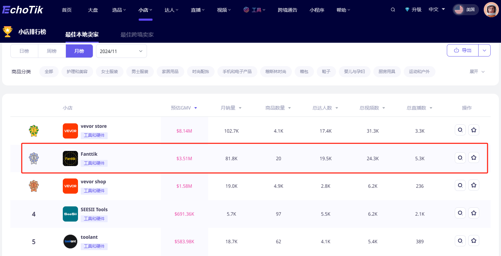Select the monthly 月榜 ranking
This screenshot has height=256, width=501.
coord(79,51)
